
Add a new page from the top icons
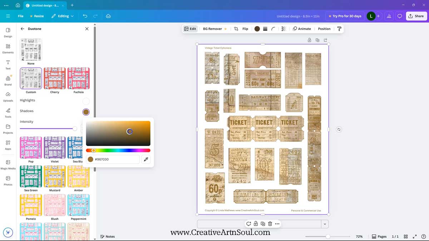point(325,40)
